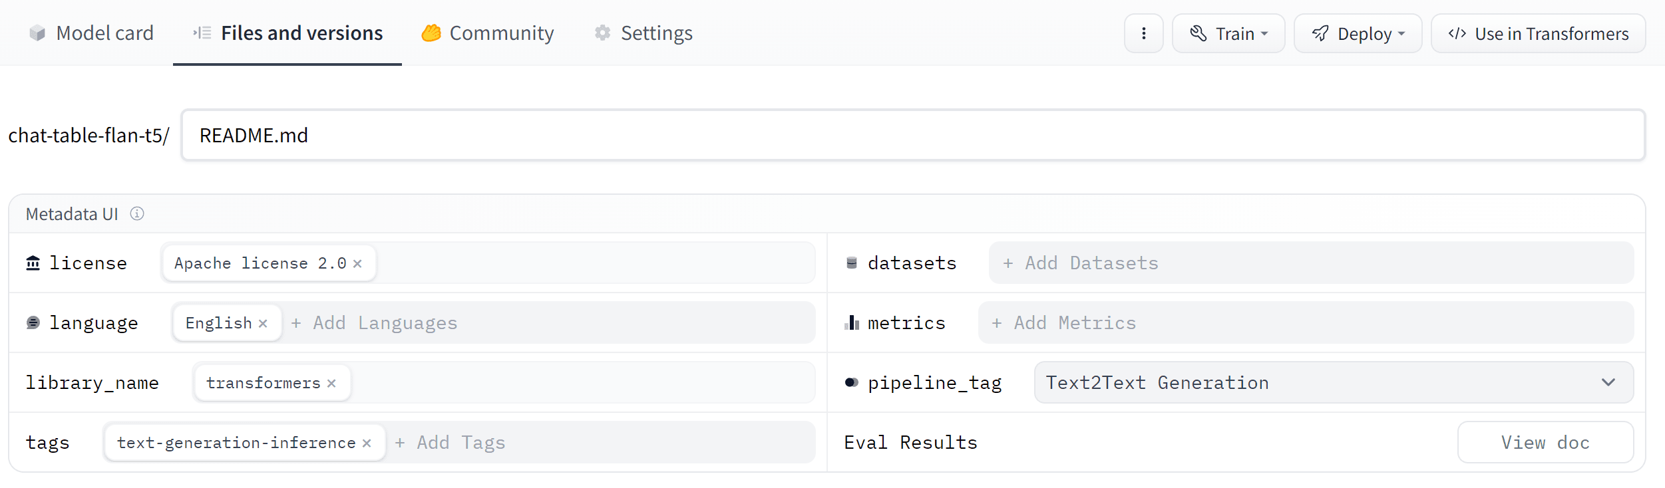Click the Eval Results label
The width and height of the screenshot is (1665, 488).
coord(910,442)
